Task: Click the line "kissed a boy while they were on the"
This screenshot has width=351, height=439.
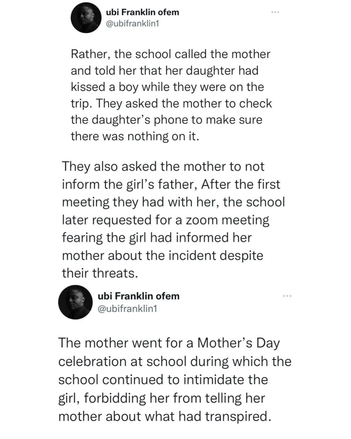Action: [x=167, y=87]
